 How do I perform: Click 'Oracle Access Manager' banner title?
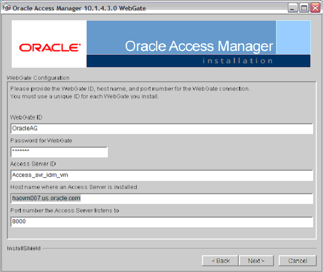[199, 46]
